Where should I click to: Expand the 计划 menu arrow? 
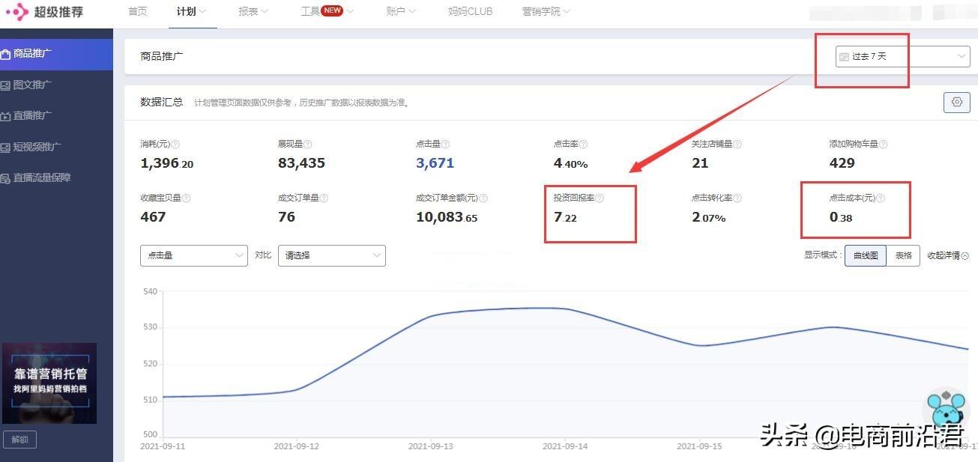(203, 12)
